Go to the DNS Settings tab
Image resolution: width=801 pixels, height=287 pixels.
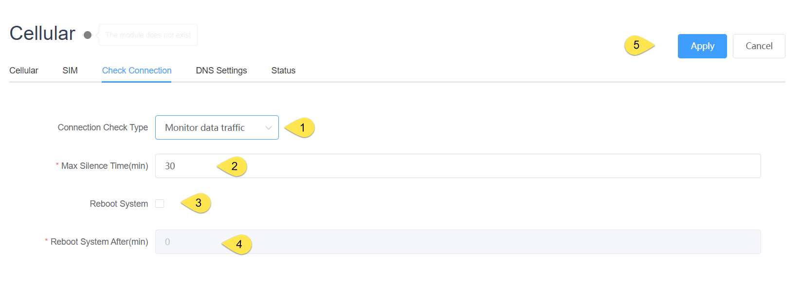[221, 71]
